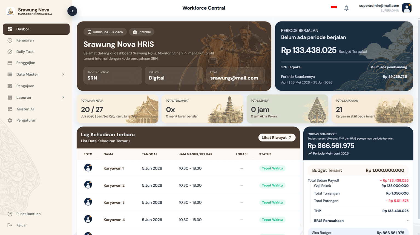
Task: Select the Karyawan 2 name cell
Action: 114,185
